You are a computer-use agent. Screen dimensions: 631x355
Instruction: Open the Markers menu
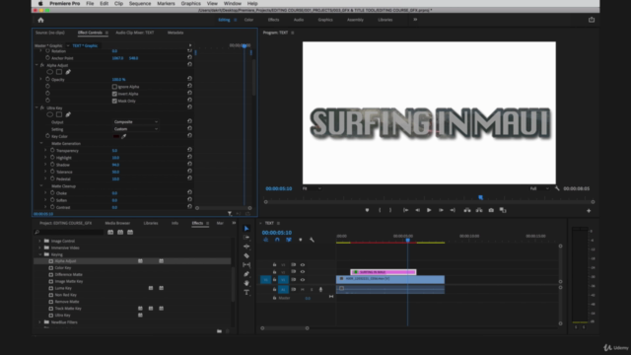(x=166, y=3)
